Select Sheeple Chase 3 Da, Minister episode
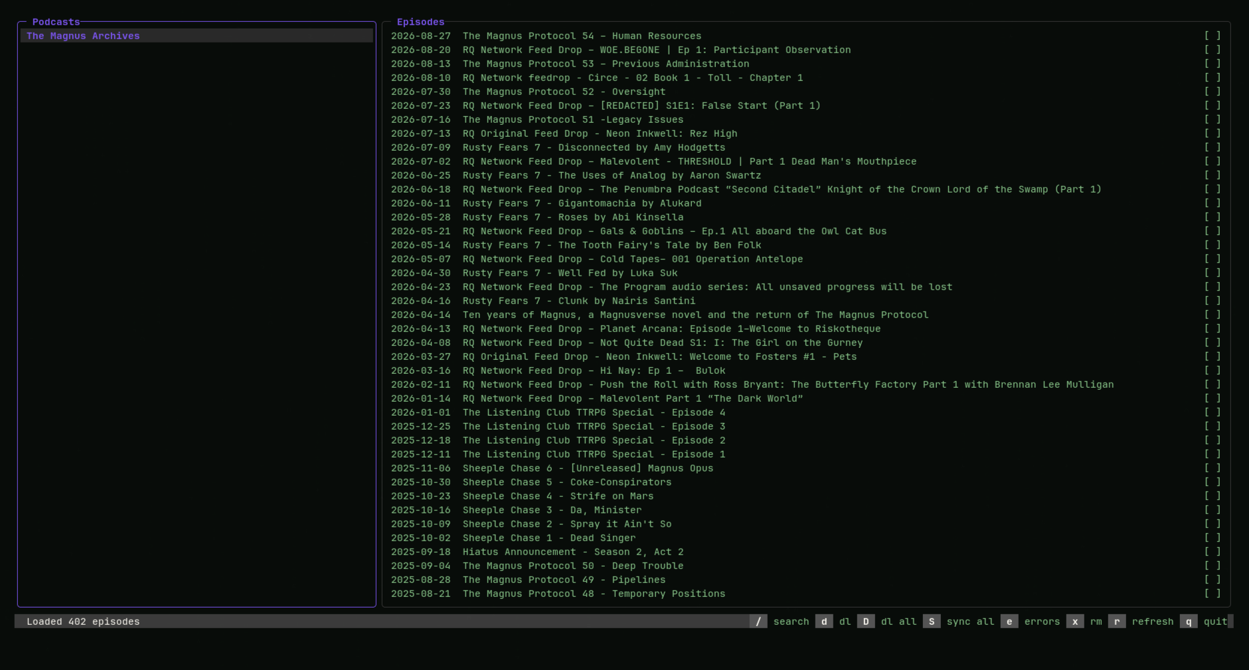Screen dimensions: 1249x670 [806, 510]
